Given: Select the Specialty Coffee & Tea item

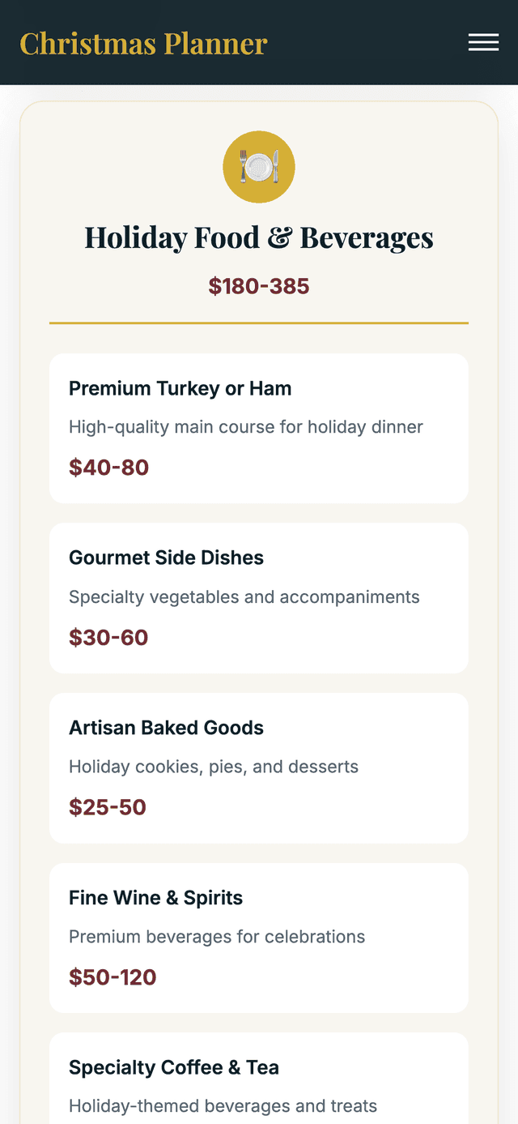Looking at the screenshot, I should [x=174, y=1067].
